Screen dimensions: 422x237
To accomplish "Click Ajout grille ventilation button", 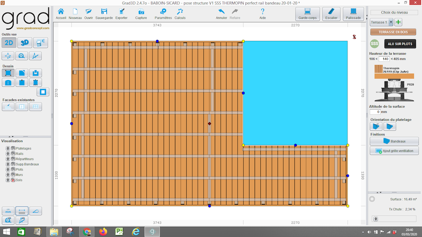I will point(394,151).
